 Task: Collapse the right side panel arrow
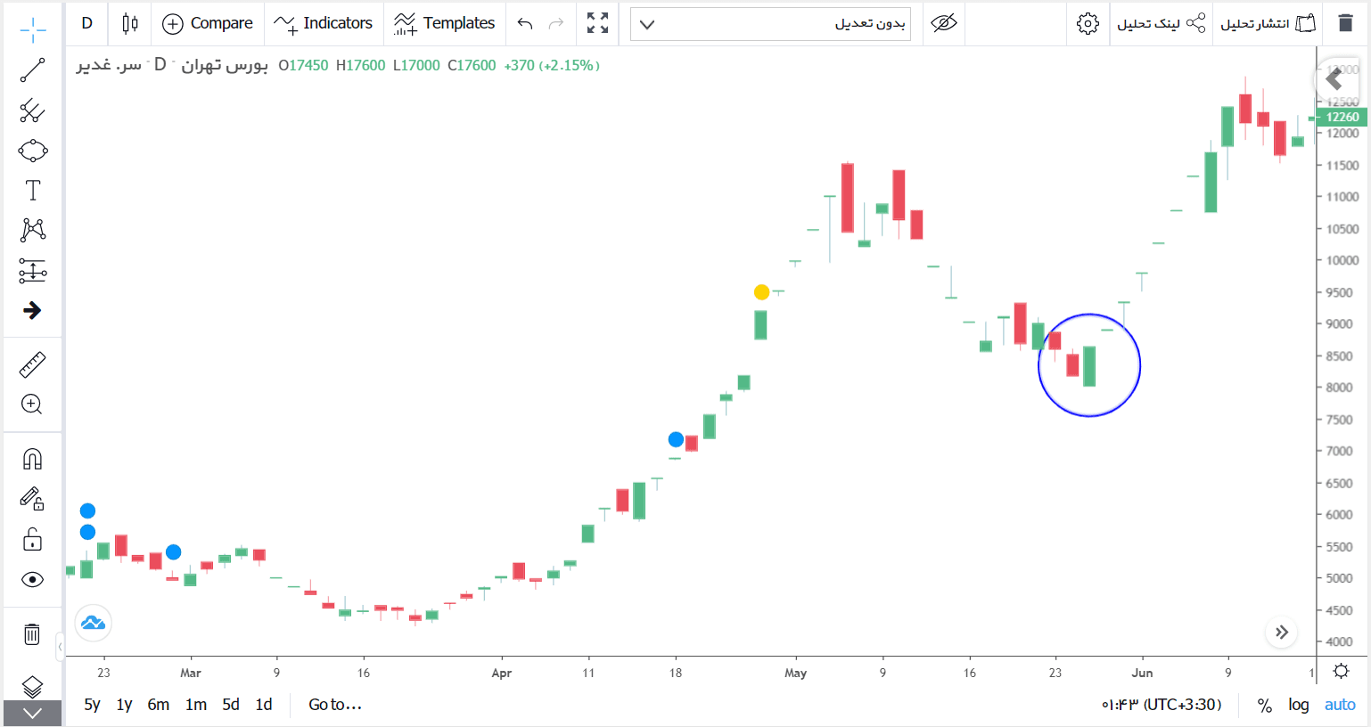click(1334, 80)
